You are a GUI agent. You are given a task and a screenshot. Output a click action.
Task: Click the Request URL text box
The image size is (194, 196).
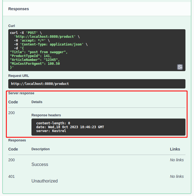[97, 84]
